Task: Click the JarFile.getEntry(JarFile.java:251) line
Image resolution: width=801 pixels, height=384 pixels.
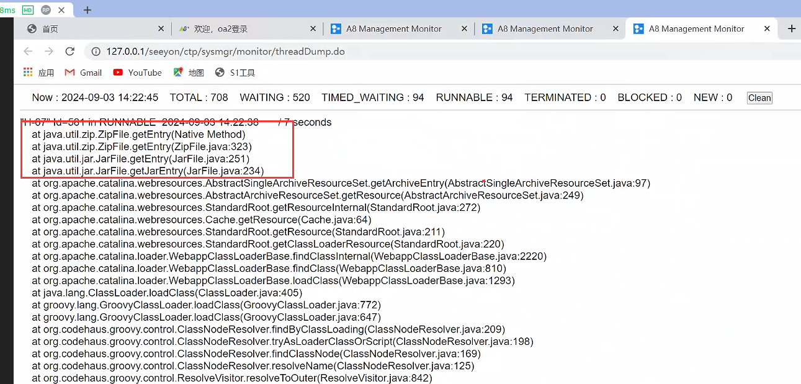Action: coord(141,159)
